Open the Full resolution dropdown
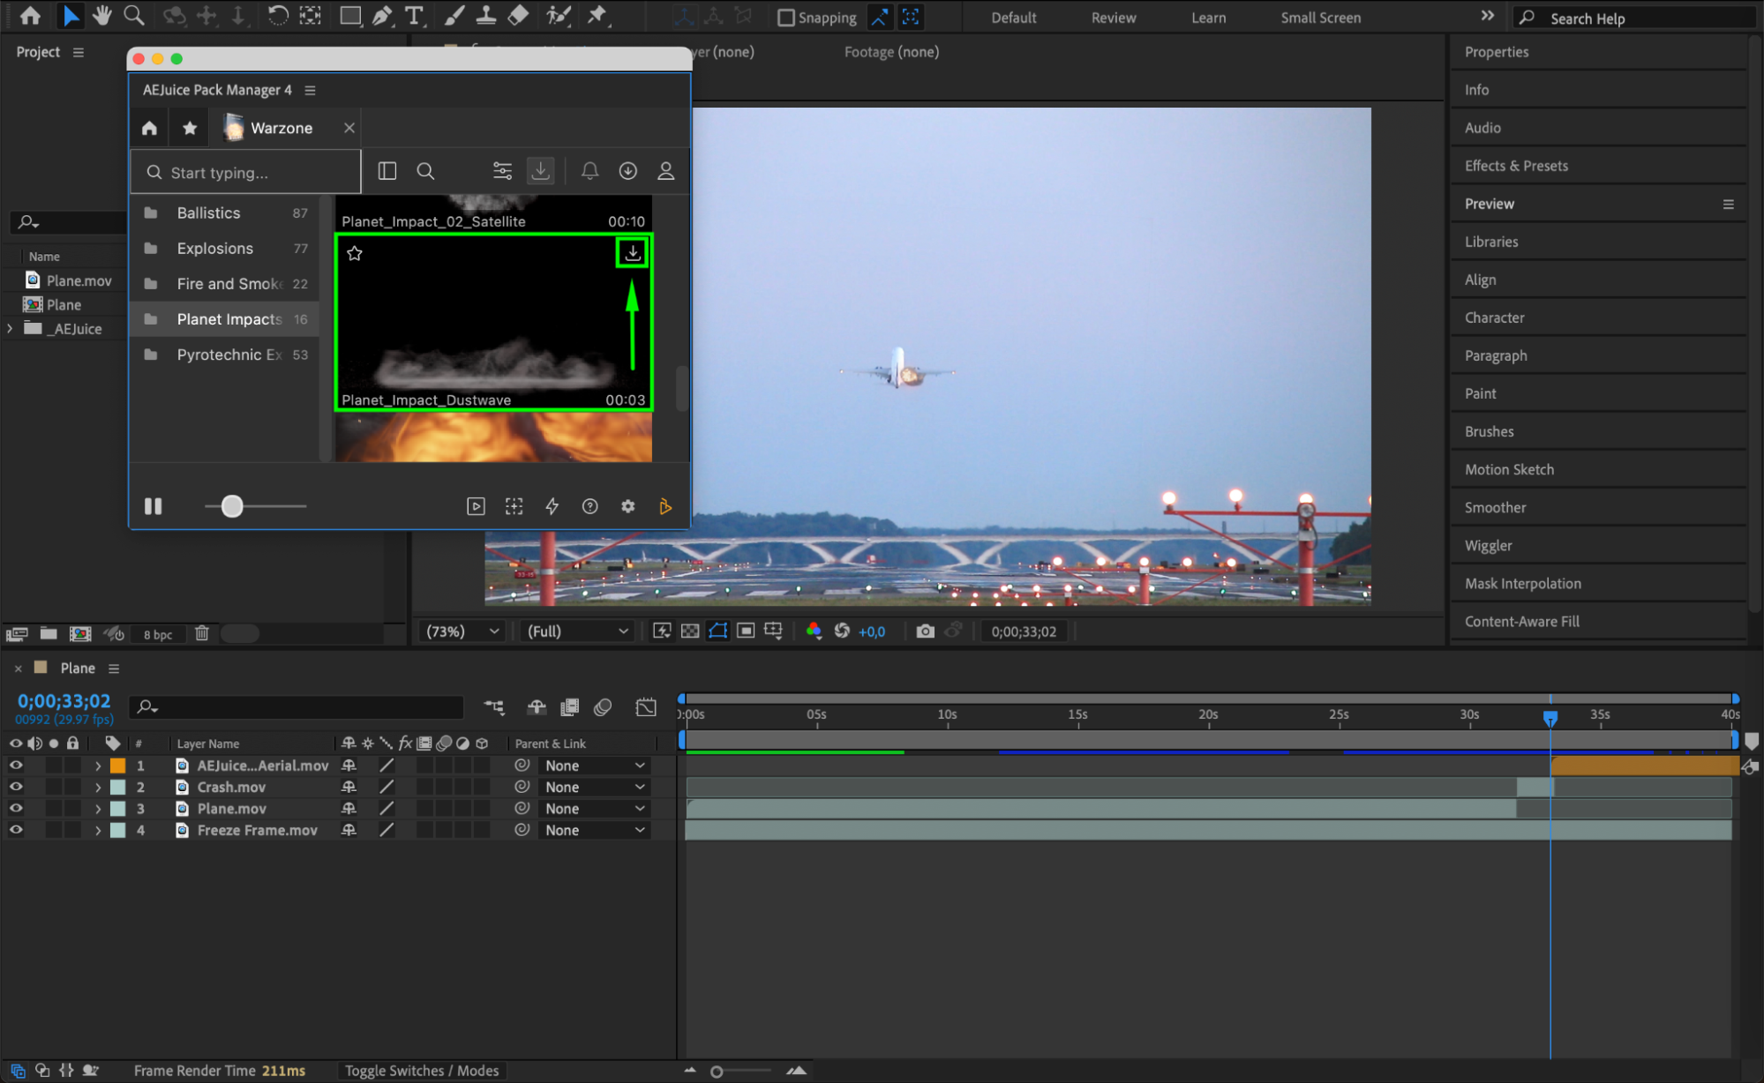 578,631
